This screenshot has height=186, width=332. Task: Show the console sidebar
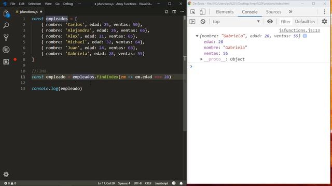tap(192, 22)
